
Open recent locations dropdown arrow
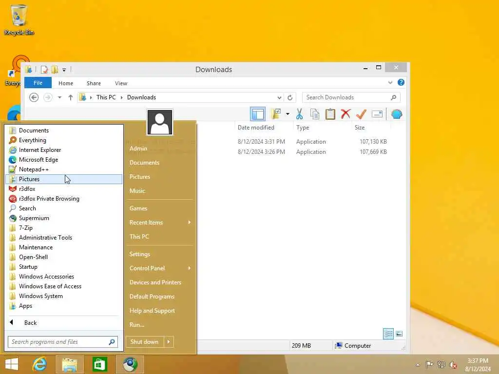(x=59, y=97)
